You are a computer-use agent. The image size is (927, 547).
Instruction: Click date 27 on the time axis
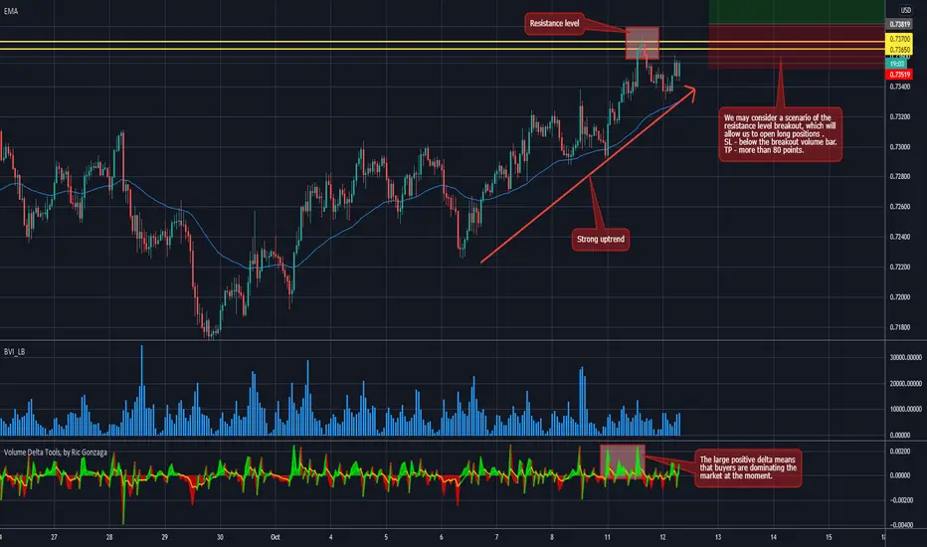click(54, 537)
